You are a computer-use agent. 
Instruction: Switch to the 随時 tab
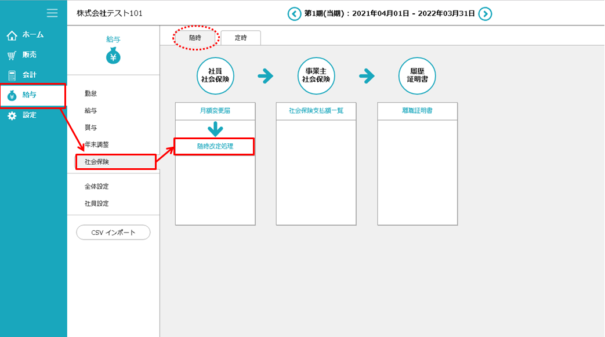pos(195,37)
